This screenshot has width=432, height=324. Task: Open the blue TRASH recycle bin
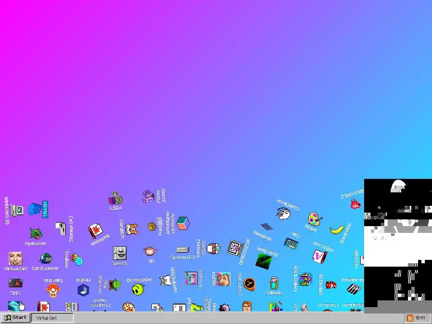(x=35, y=209)
